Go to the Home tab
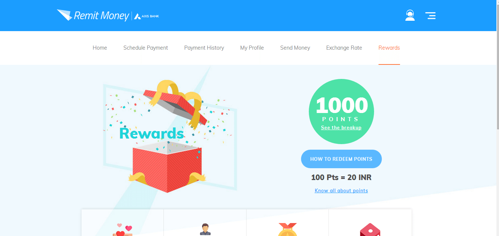Screen dimensions: 499x236 tap(100, 48)
